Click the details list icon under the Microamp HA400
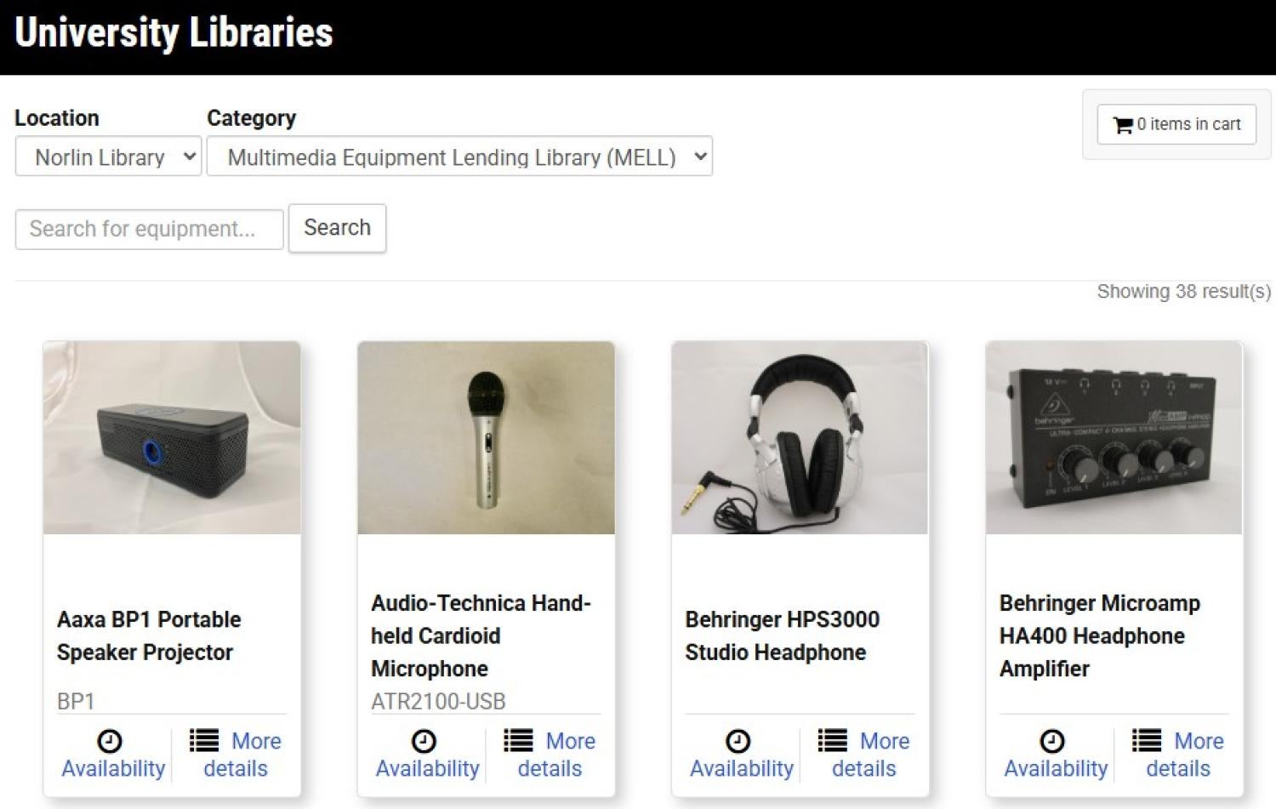This screenshot has width=1276, height=809. (1145, 740)
